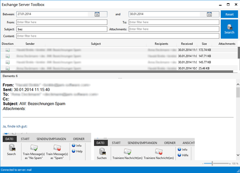This screenshot has height=173, width=240.
Task: Click DATEI tab in left embedded image
Action: coord(10,139)
